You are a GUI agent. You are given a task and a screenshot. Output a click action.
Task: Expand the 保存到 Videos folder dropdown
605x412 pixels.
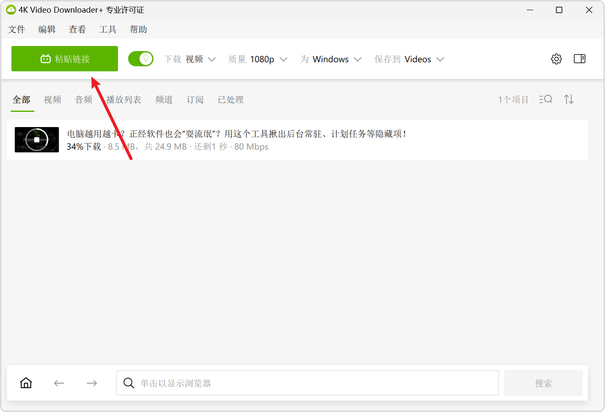(x=409, y=59)
